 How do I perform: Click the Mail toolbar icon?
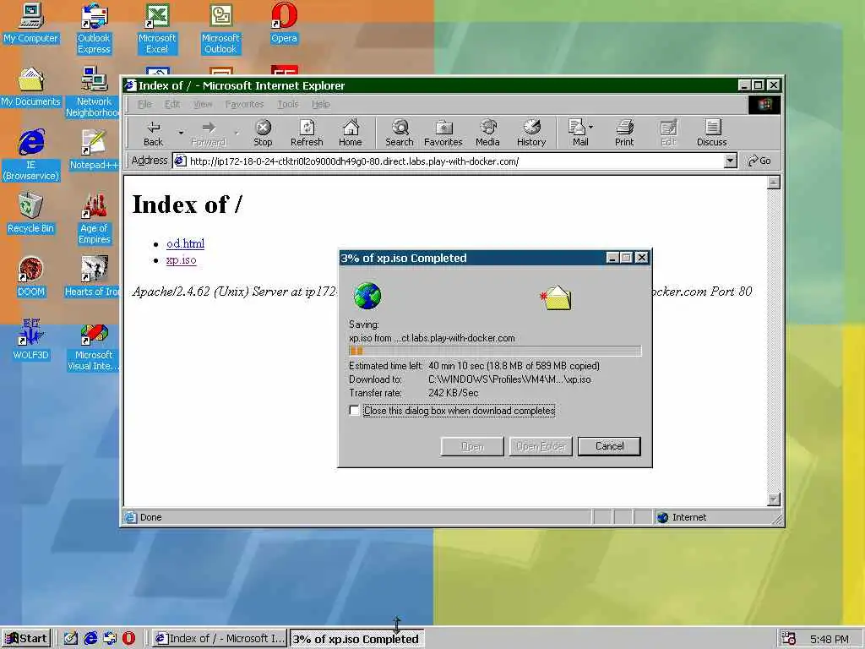coord(577,133)
